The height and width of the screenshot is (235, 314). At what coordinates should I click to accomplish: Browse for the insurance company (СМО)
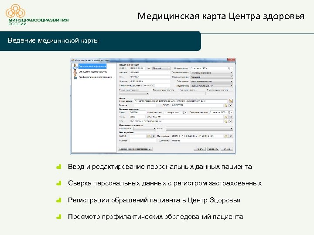click(226, 117)
